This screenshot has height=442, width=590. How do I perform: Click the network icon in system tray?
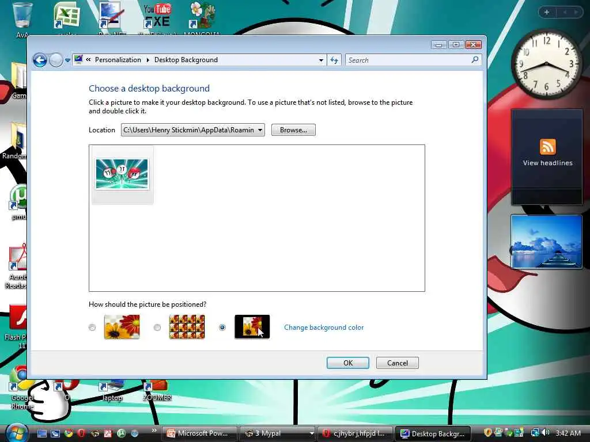click(535, 433)
